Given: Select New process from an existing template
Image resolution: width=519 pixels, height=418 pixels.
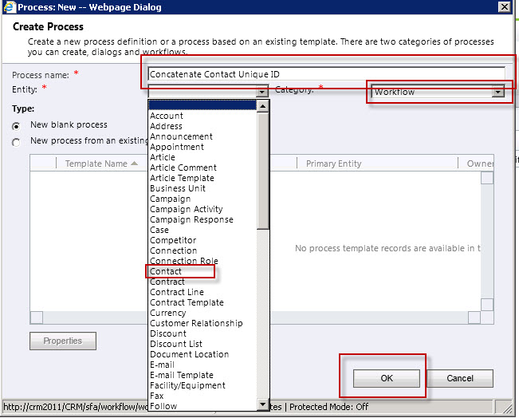Looking at the screenshot, I should [17, 142].
